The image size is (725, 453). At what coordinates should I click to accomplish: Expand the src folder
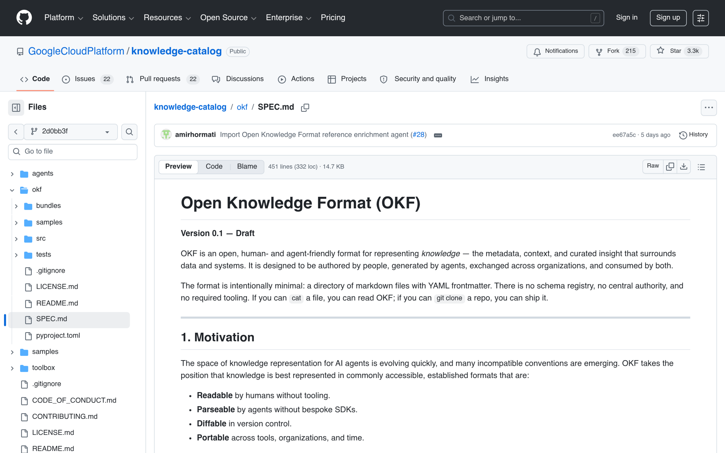(x=16, y=239)
